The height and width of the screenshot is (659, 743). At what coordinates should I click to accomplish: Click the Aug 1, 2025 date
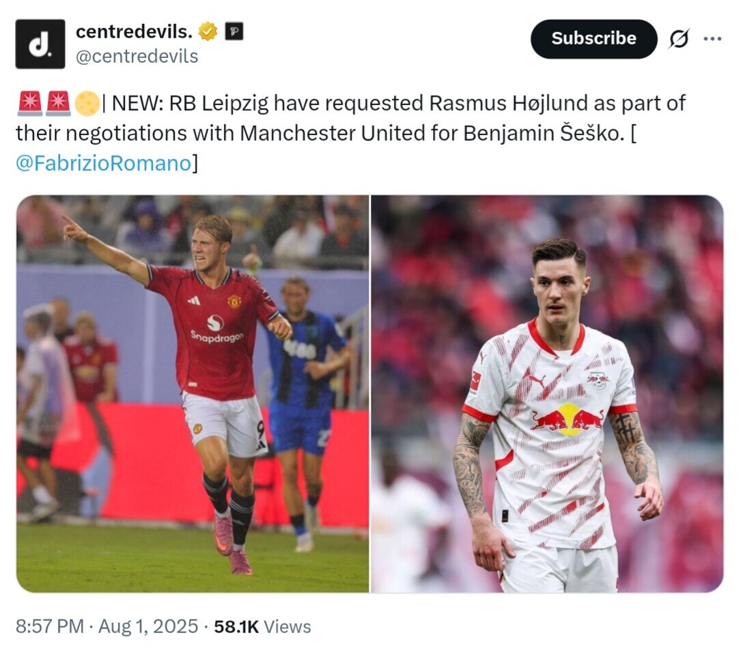148,626
